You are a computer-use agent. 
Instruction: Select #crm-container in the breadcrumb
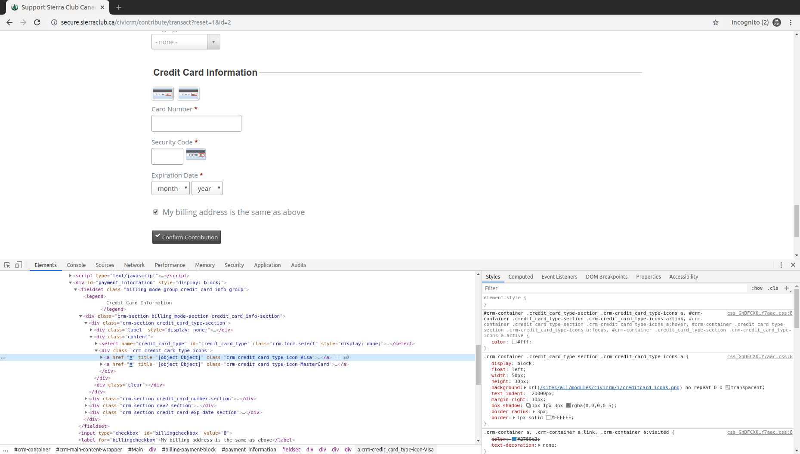(x=32, y=449)
